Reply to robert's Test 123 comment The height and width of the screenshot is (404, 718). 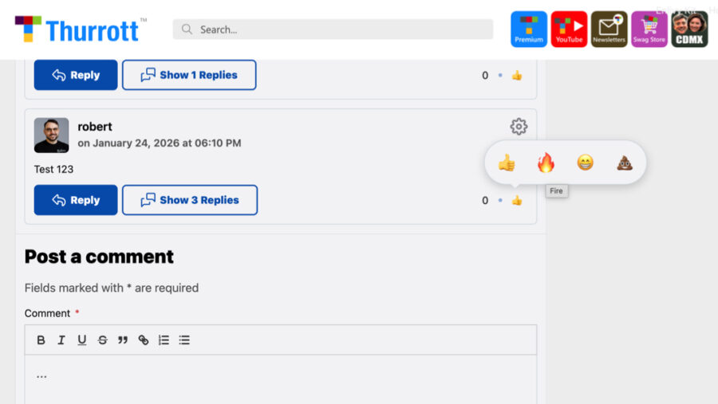coord(76,200)
